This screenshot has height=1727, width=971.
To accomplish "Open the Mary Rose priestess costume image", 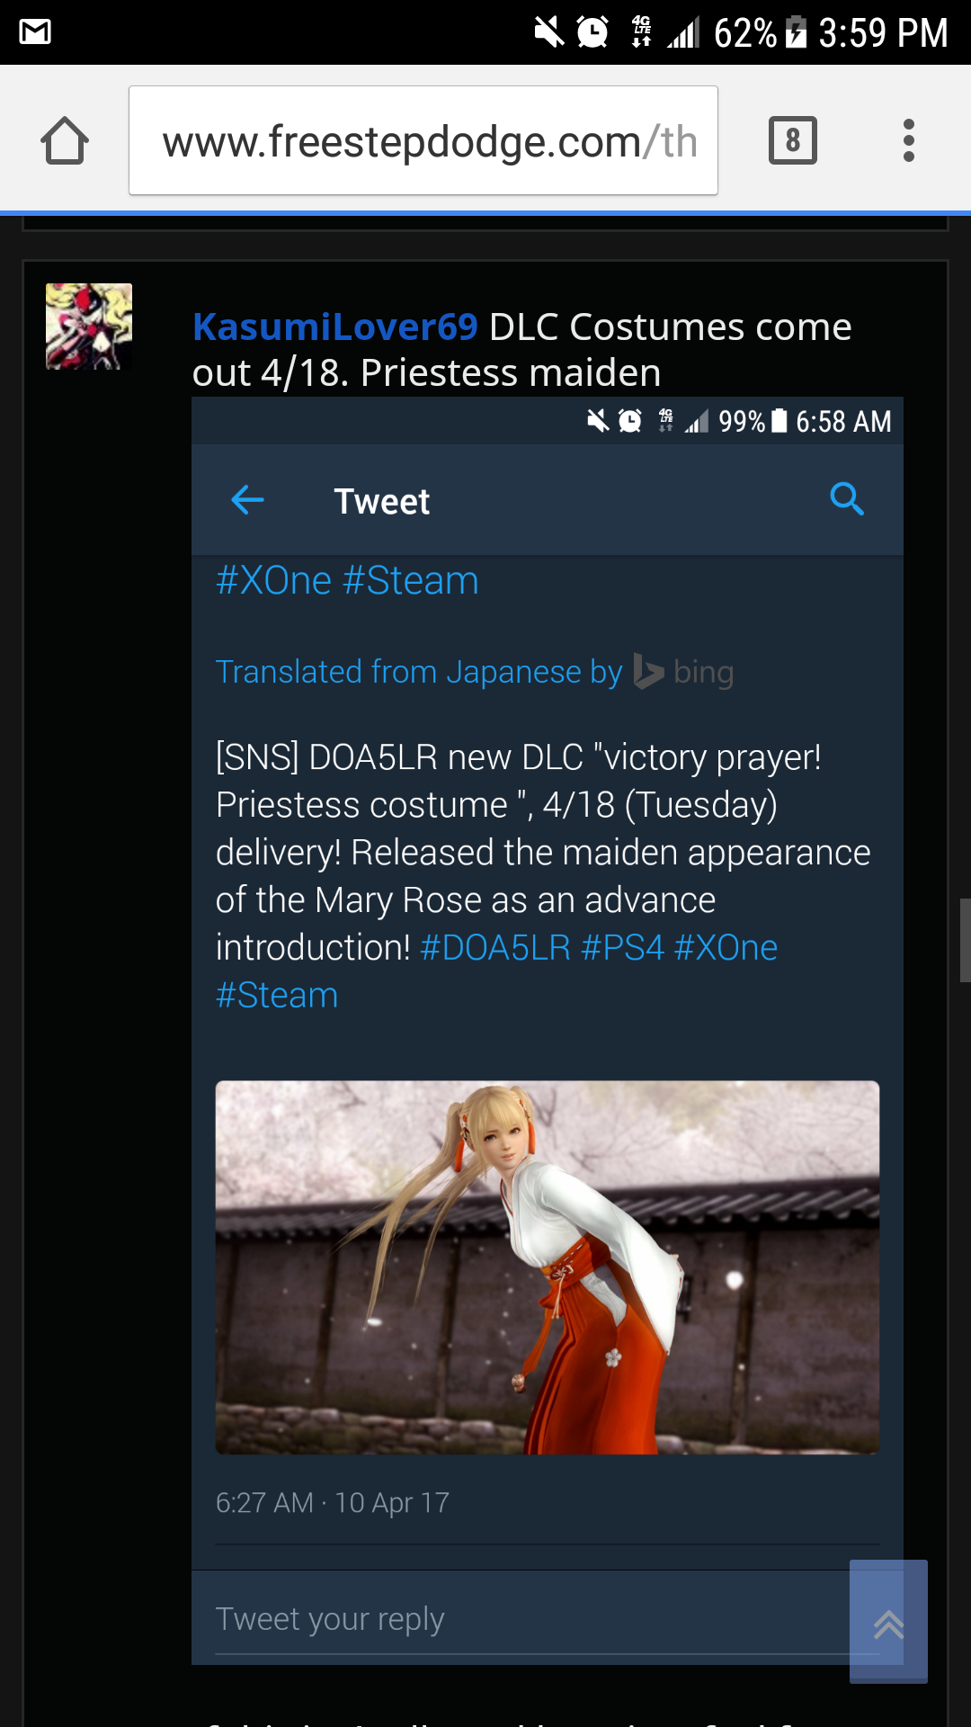I will tap(547, 1266).
